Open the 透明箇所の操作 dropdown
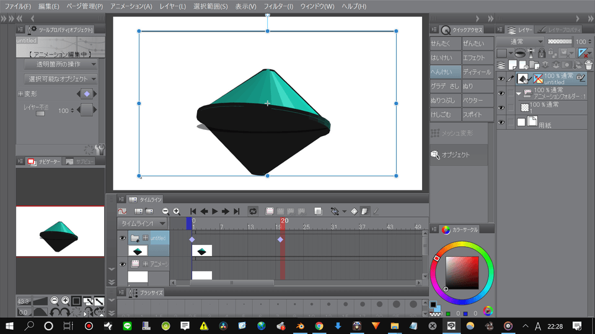 pos(61,64)
